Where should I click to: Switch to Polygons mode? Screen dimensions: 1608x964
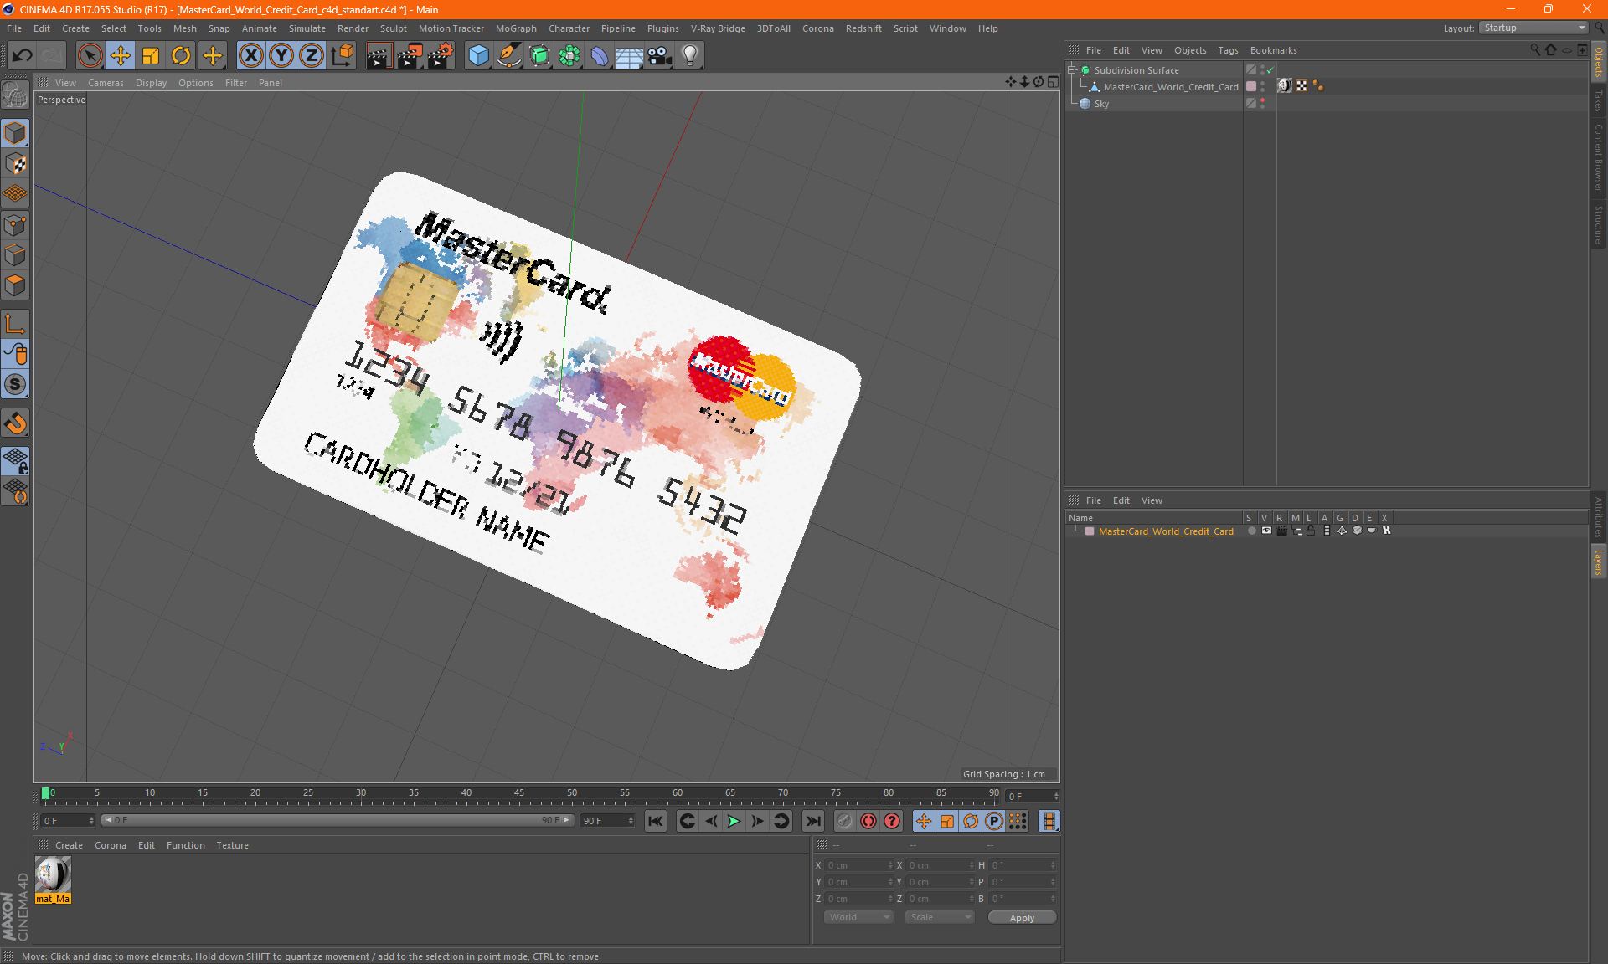(15, 286)
